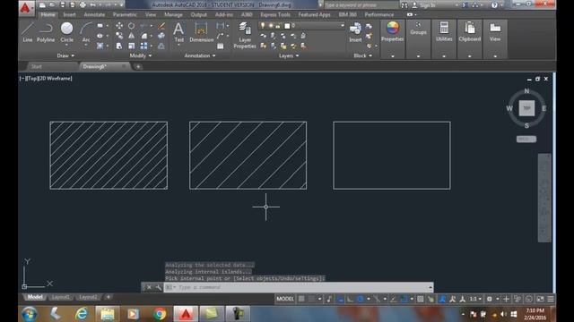Add new drawing tab with plus
The image size is (574, 322).
138,66
